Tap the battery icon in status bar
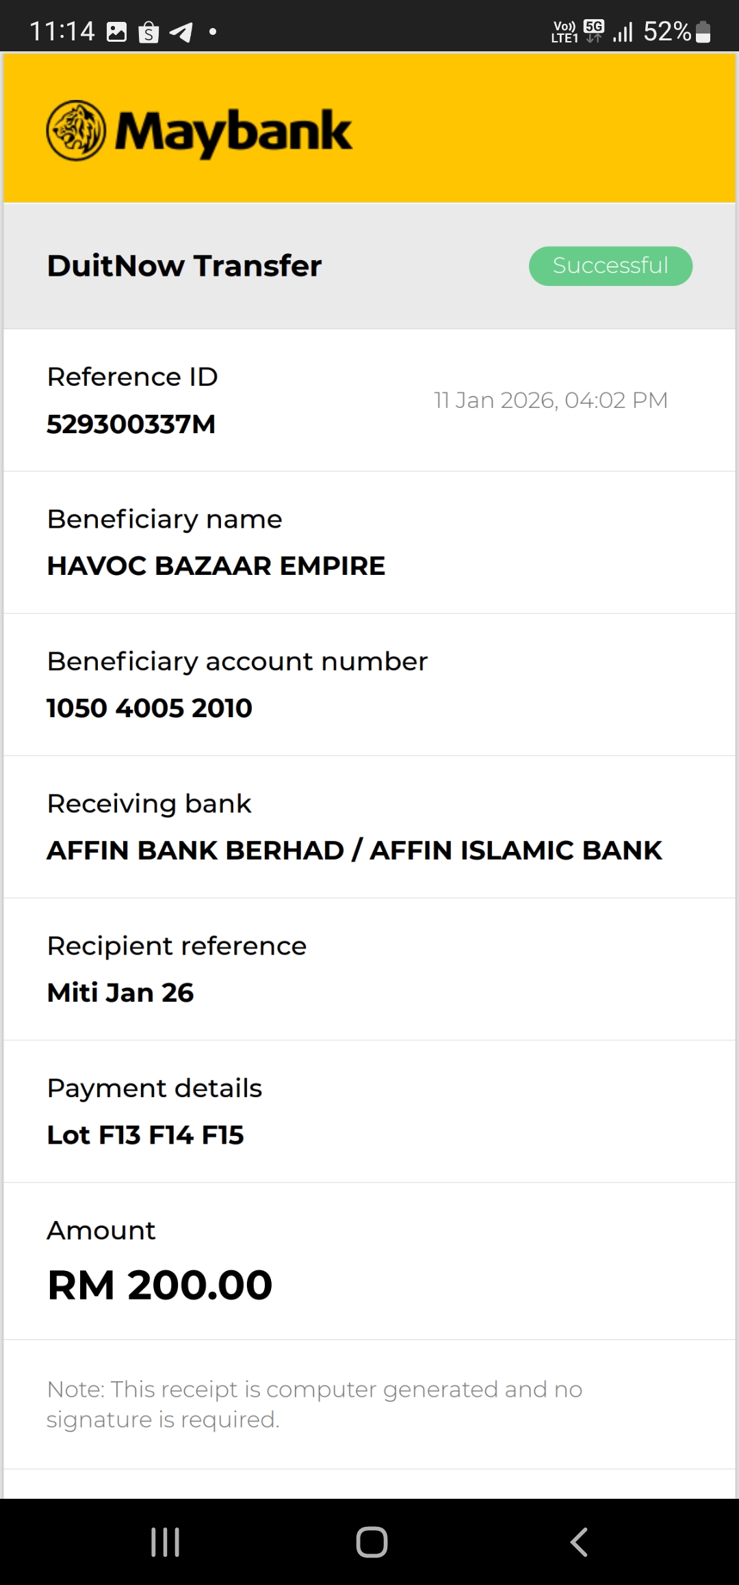739x1585 pixels. [703, 31]
